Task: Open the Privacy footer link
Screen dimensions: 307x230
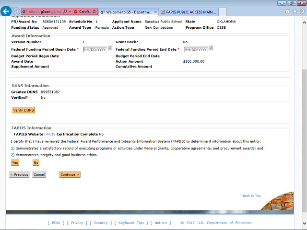Action: (x=77, y=223)
